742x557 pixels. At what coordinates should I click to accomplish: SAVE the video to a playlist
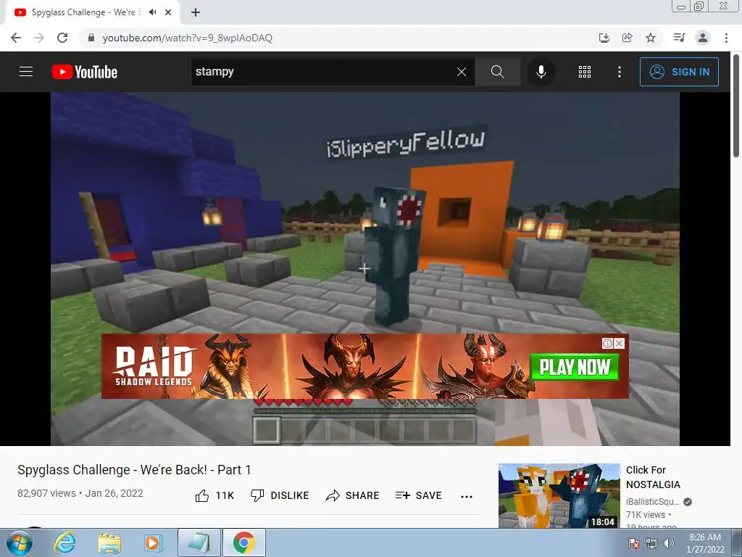pyautogui.click(x=418, y=495)
